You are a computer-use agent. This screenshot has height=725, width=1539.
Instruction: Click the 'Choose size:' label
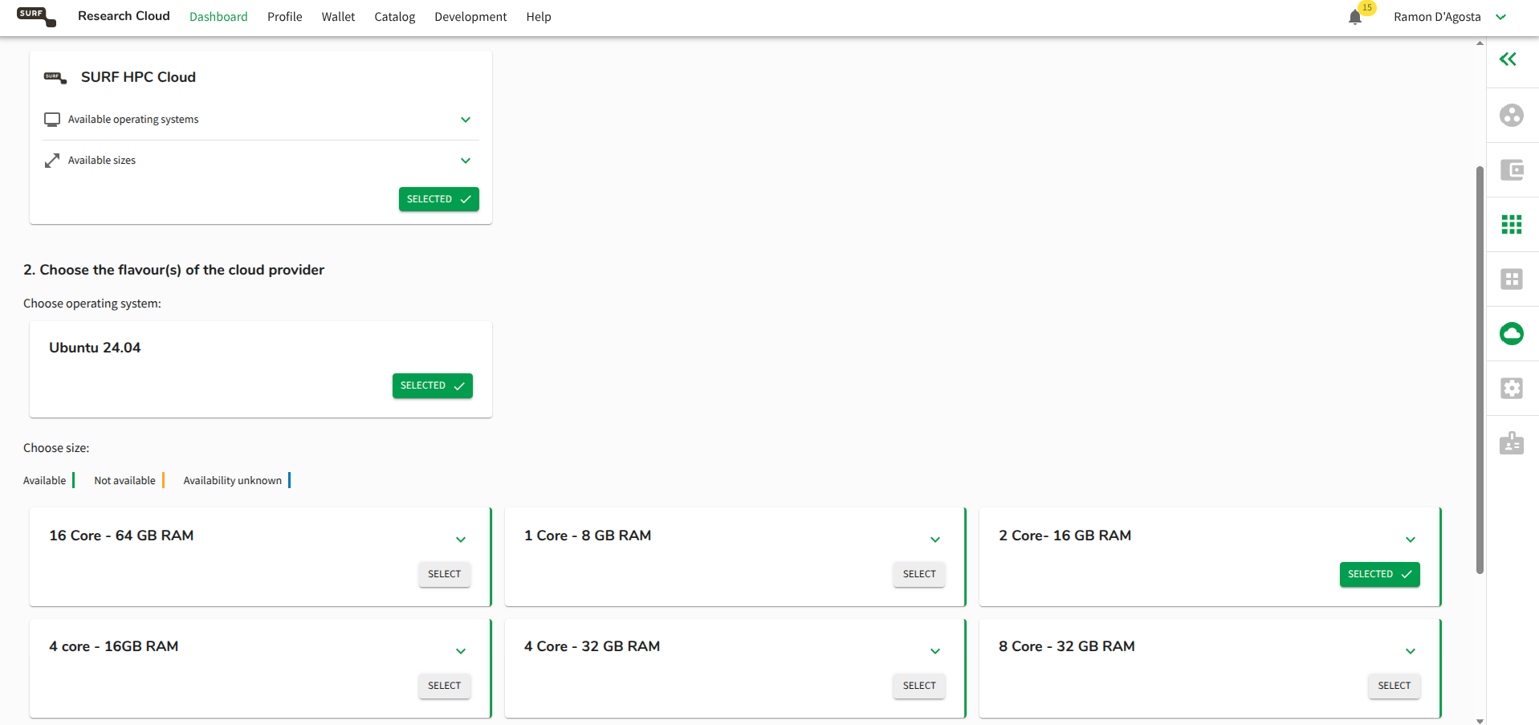56,448
